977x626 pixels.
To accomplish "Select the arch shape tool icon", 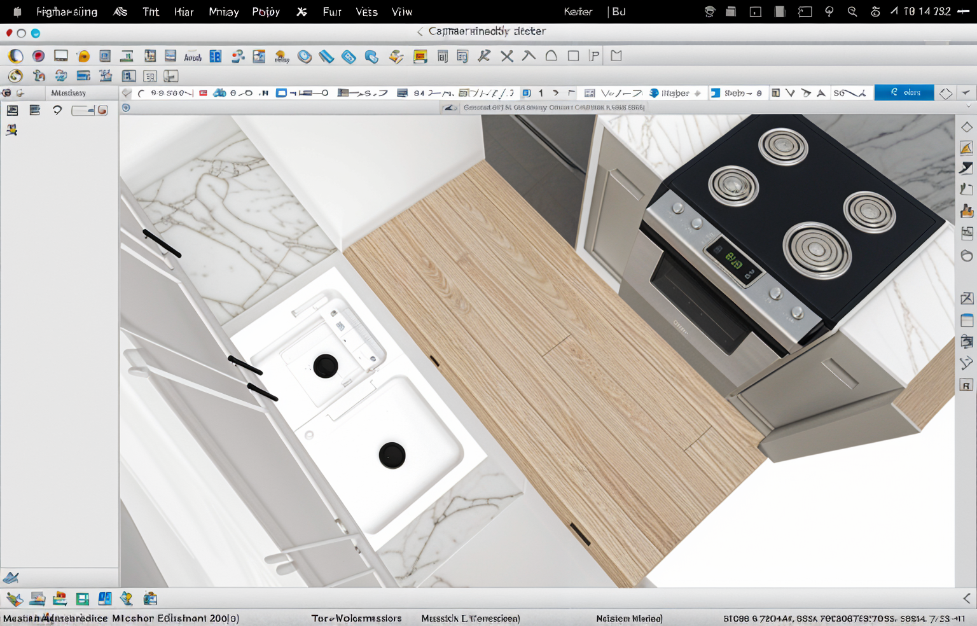I will pyautogui.click(x=551, y=56).
